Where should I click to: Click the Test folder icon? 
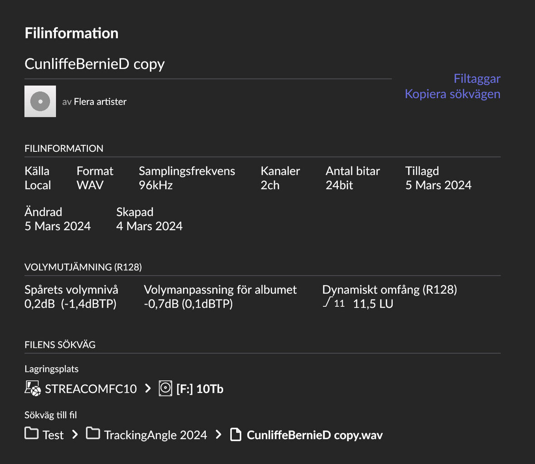coord(31,433)
